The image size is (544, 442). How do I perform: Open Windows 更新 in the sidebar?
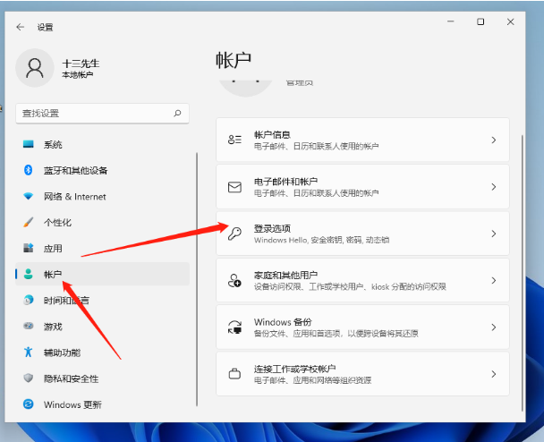(102, 404)
